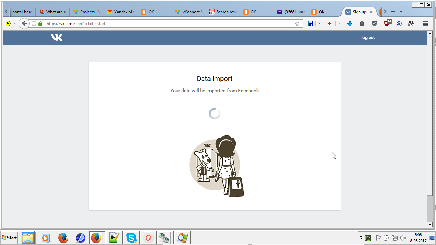
Task: Switch to the (95681 unread mail tab
Action: (291, 12)
